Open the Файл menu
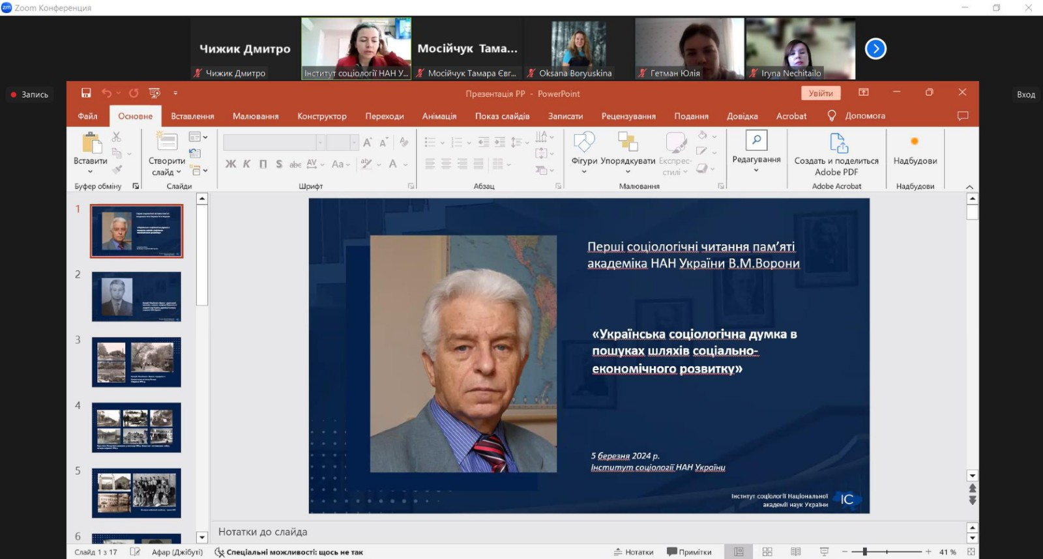 (x=87, y=116)
